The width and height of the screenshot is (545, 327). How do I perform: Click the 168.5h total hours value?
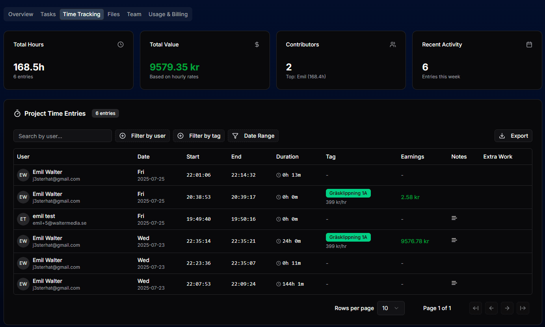point(29,67)
